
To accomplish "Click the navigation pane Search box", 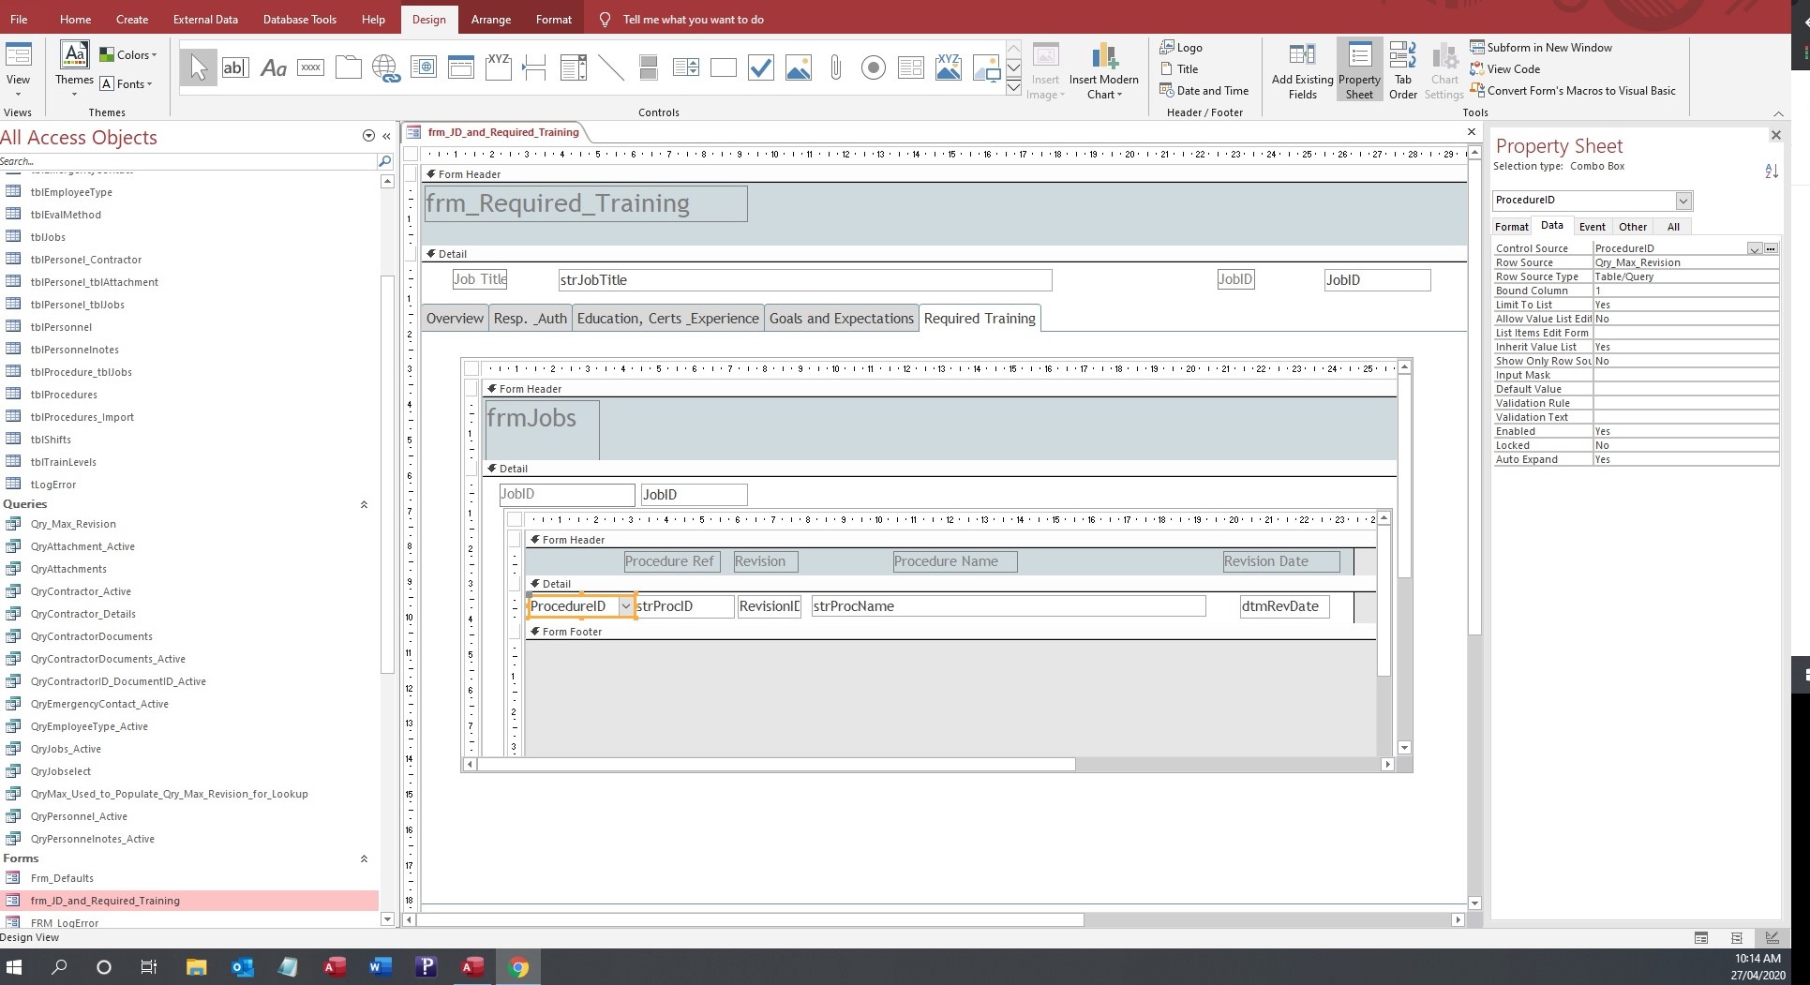I will 187,161.
